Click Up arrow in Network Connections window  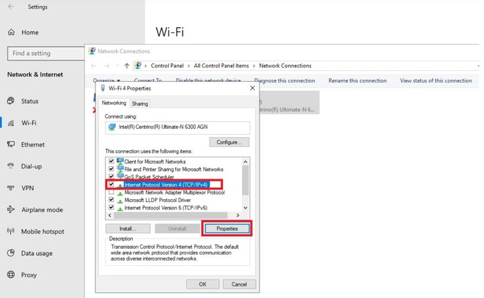[127, 66]
